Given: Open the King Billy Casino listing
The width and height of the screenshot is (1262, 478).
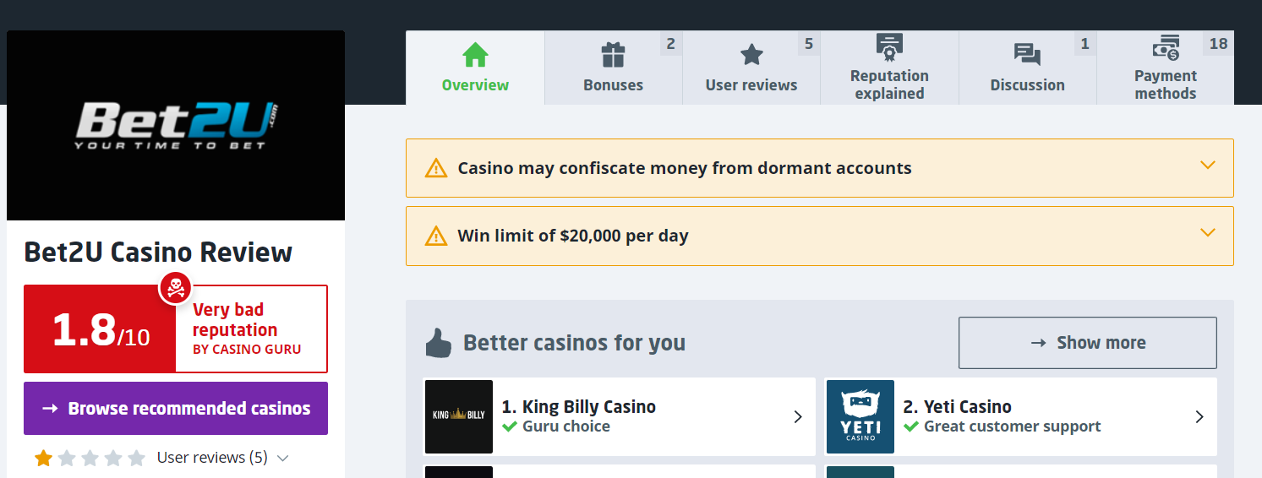Looking at the screenshot, I should (619, 416).
